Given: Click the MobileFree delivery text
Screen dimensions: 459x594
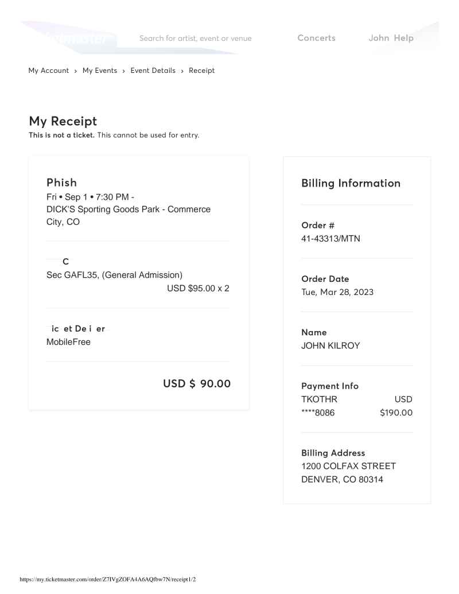Looking at the screenshot, I should pos(68,342).
